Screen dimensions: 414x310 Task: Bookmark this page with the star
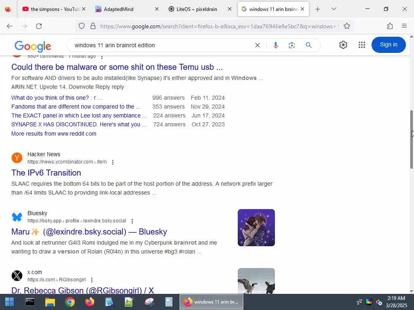pos(347,26)
